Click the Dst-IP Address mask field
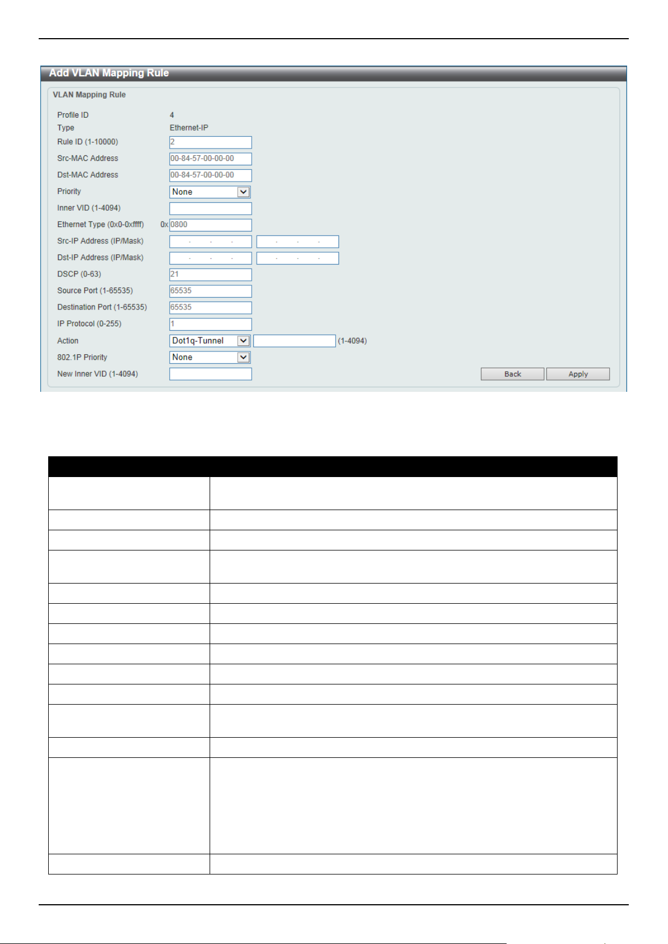Screen dimensions: 668x944 tap(298, 258)
